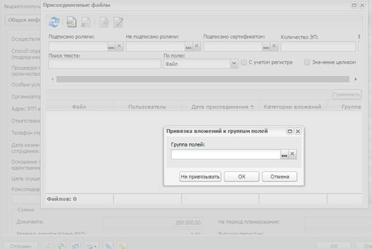Confirm the dialog with OK button
The width and height of the screenshot is (372, 249).
coord(241,177)
